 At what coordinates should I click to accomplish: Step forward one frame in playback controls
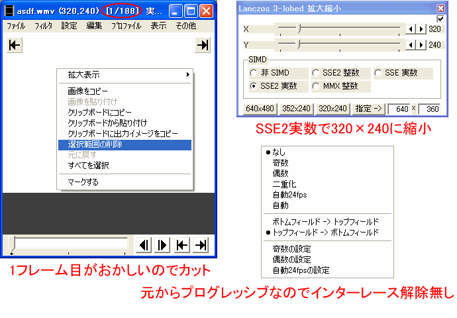click(162, 245)
